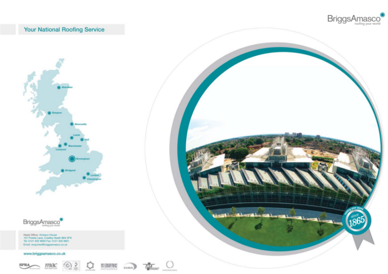Screen dimensions: 388x274
Task: Click the 'Hull' city label
Action: tap(87, 139)
